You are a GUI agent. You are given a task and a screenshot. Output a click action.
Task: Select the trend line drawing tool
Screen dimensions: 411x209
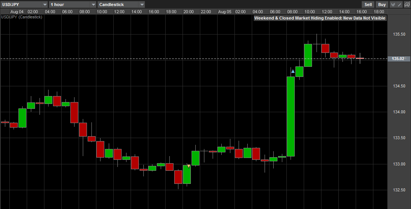coord(400,5)
